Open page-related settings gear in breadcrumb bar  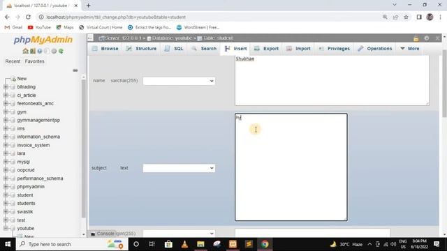coord(427,38)
